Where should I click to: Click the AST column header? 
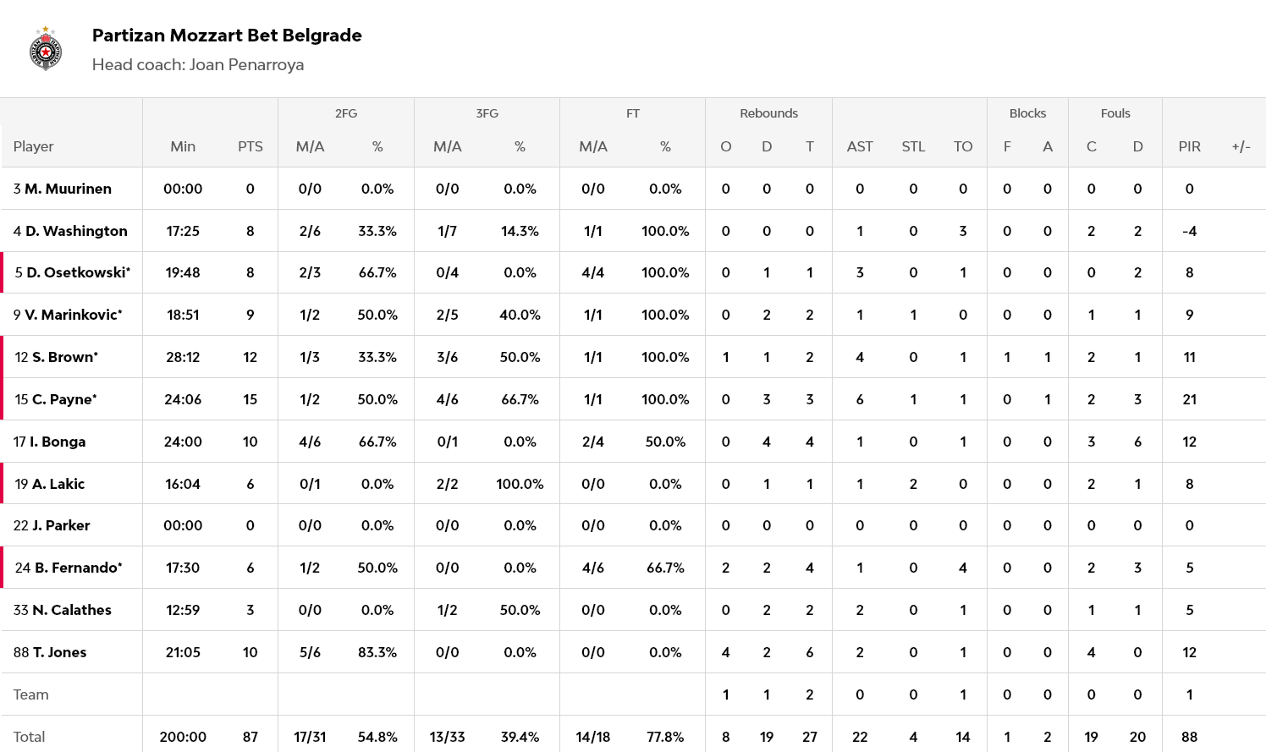(x=859, y=146)
